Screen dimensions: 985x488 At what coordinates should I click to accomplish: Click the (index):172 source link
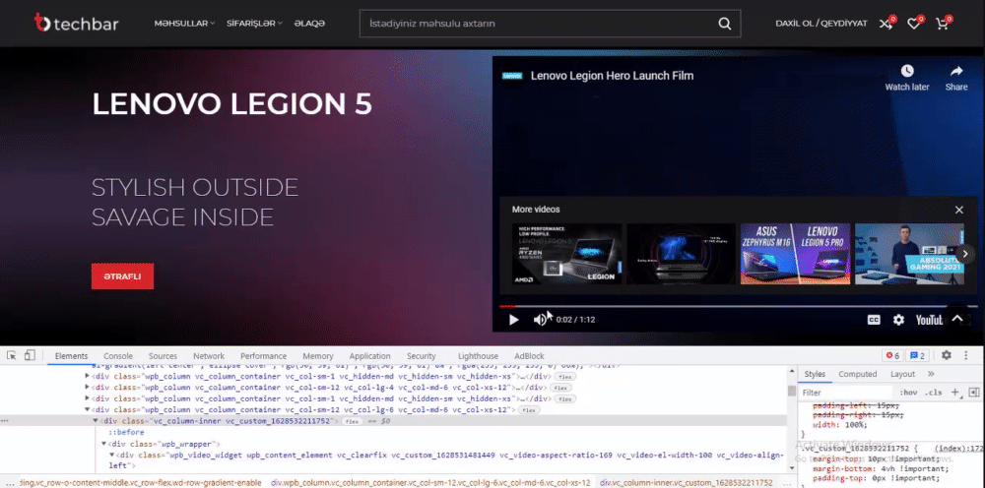(959, 449)
